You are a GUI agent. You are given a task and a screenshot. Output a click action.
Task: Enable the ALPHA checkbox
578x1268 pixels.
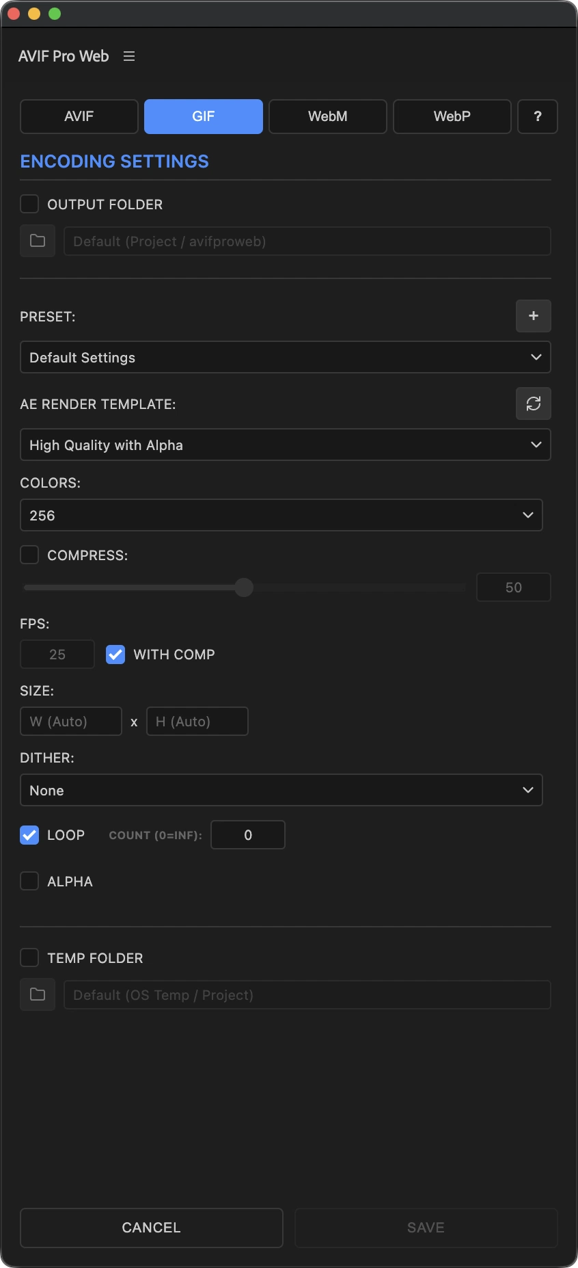[x=29, y=881]
